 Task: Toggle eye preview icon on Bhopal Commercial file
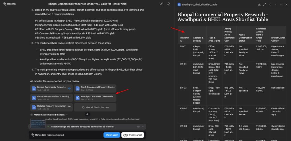[x=69, y=88]
